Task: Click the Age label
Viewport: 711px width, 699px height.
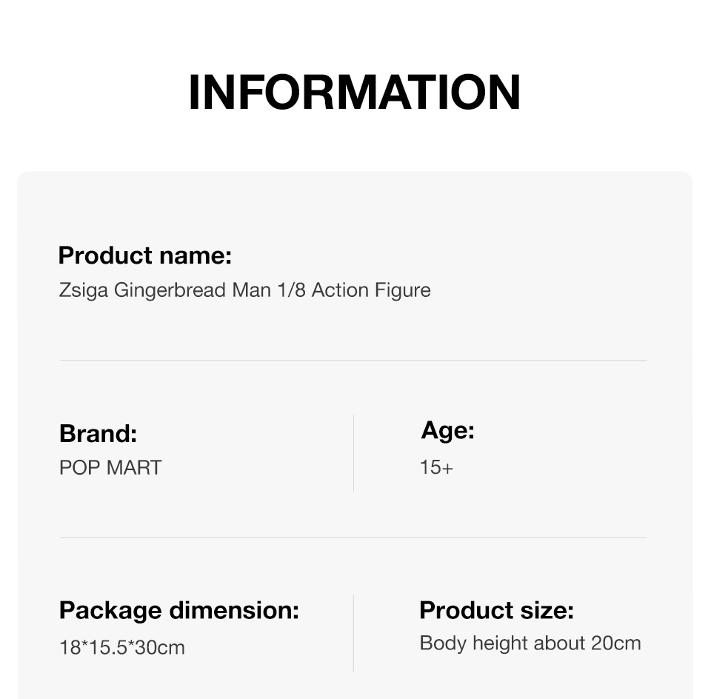Action: click(x=447, y=431)
